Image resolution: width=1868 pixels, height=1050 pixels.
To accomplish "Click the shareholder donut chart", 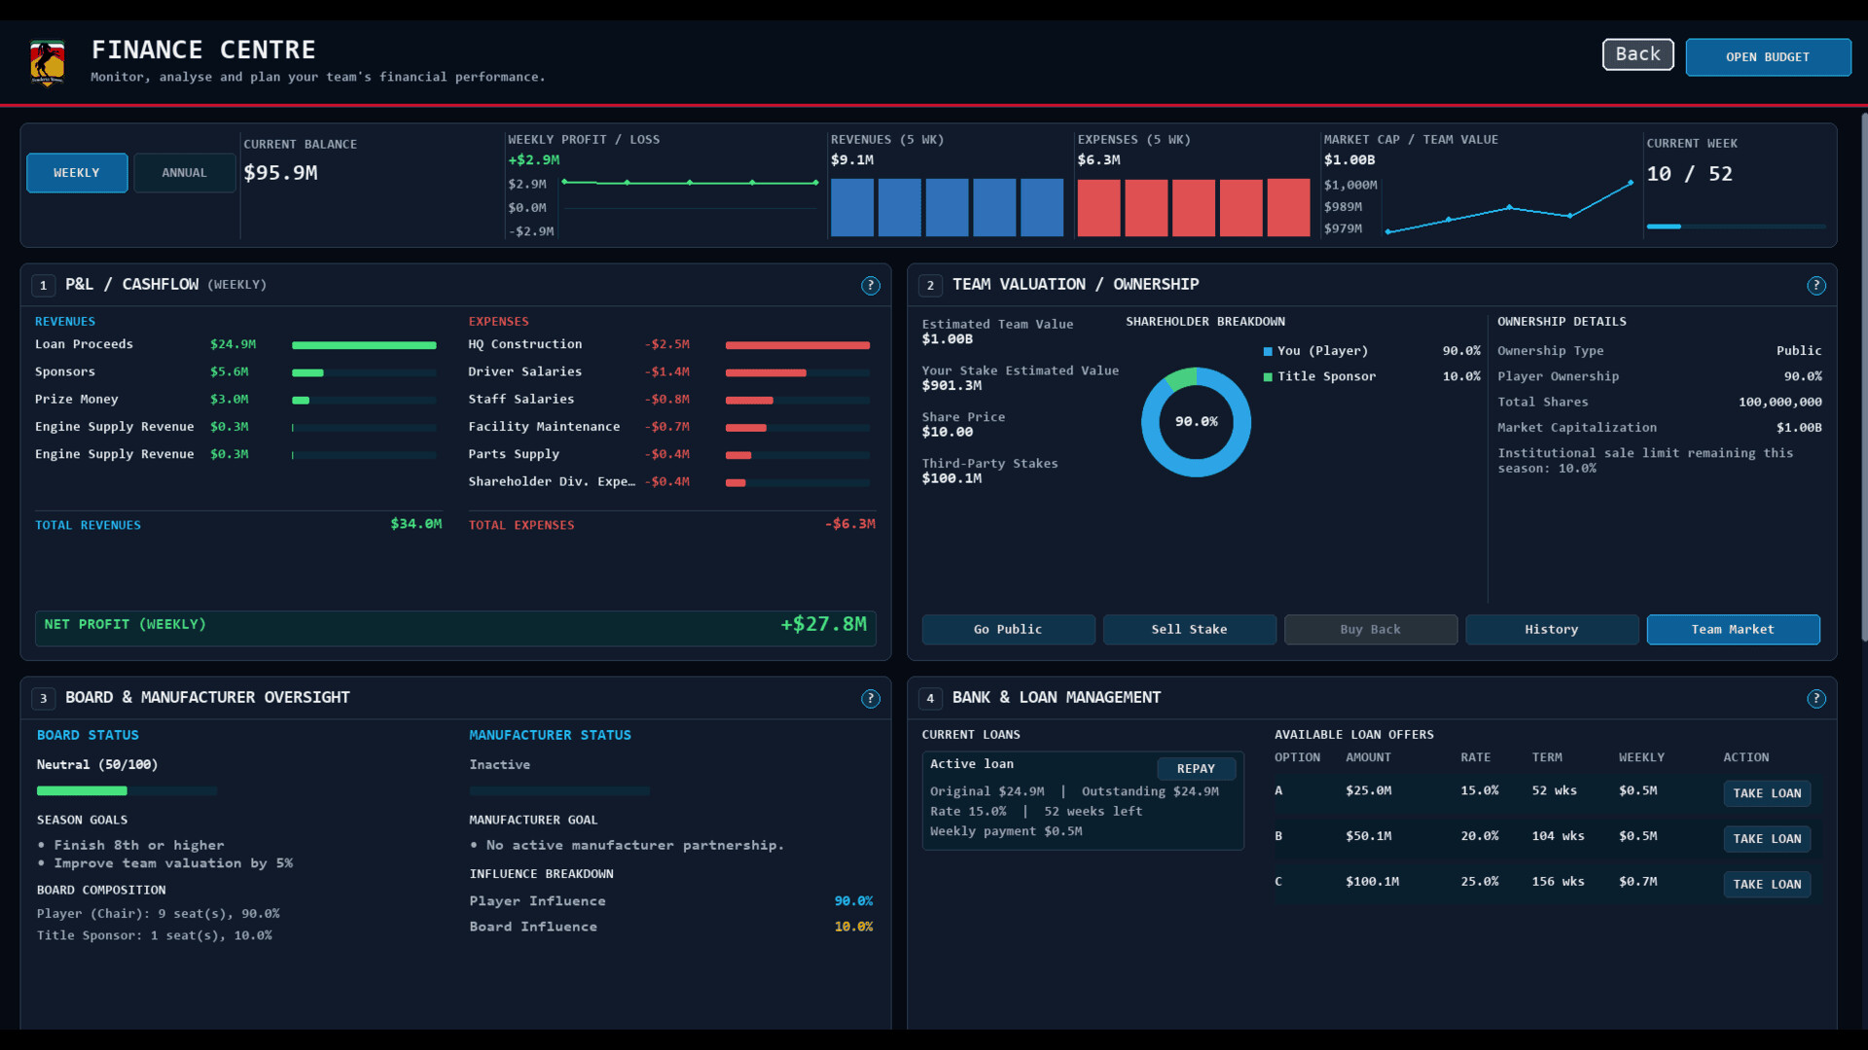I will (x=1196, y=422).
